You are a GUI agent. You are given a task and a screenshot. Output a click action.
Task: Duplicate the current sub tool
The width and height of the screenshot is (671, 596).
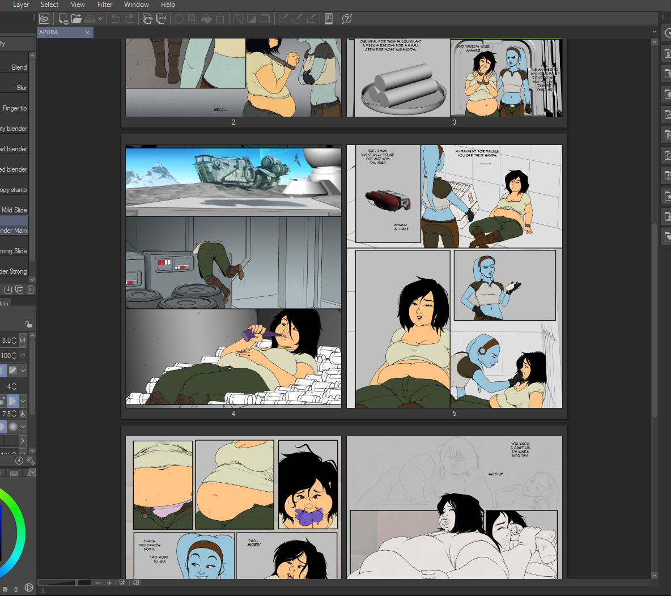click(19, 290)
